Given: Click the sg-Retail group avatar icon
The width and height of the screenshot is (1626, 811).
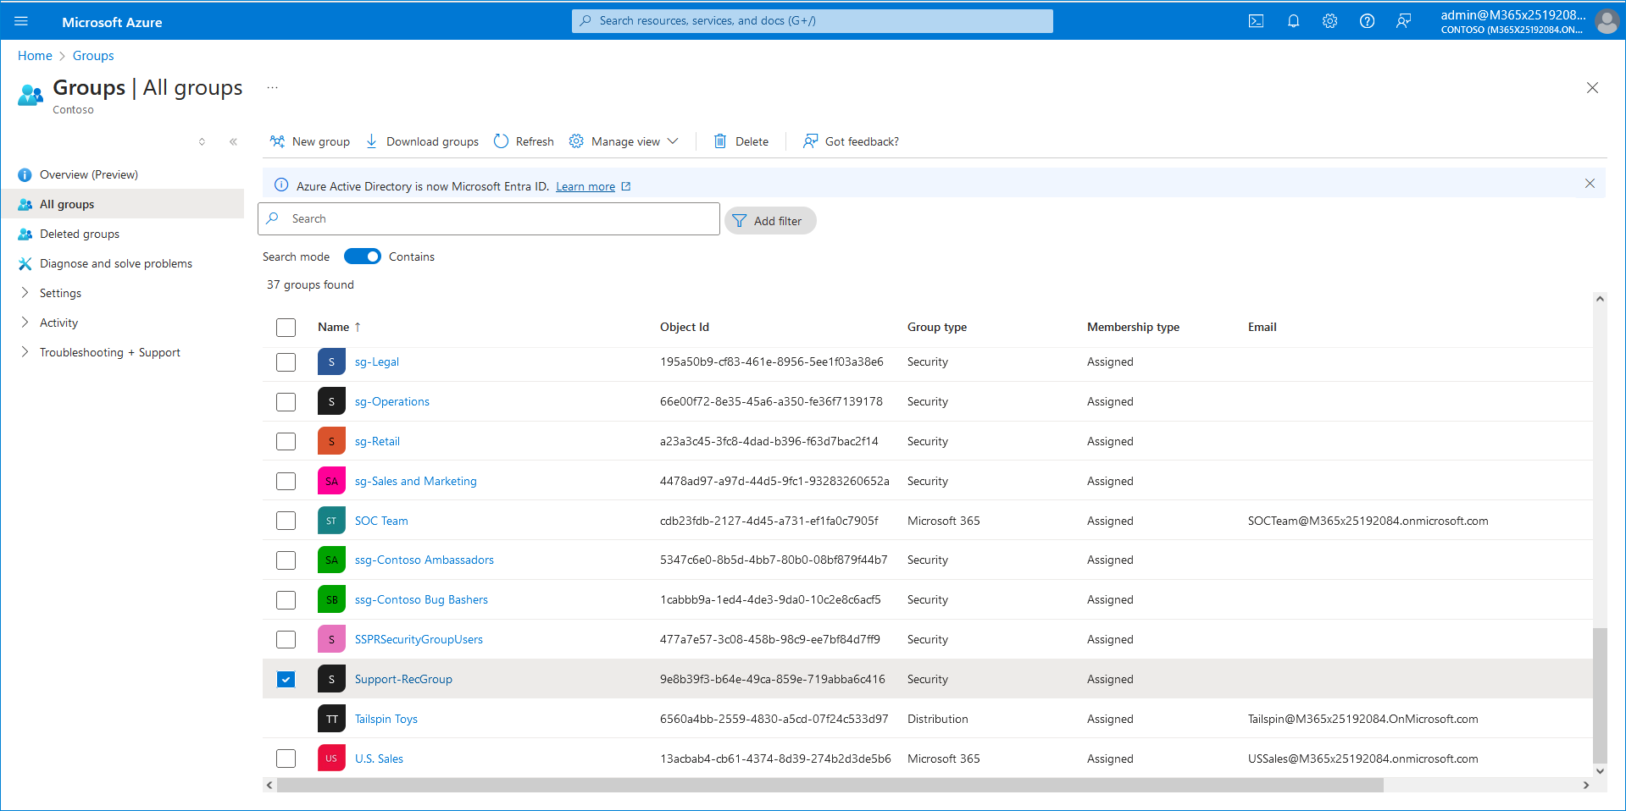Looking at the screenshot, I should [x=331, y=441].
